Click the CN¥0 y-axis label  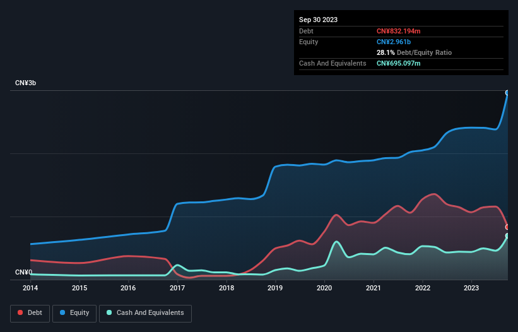pyautogui.click(x=23, y=272)
